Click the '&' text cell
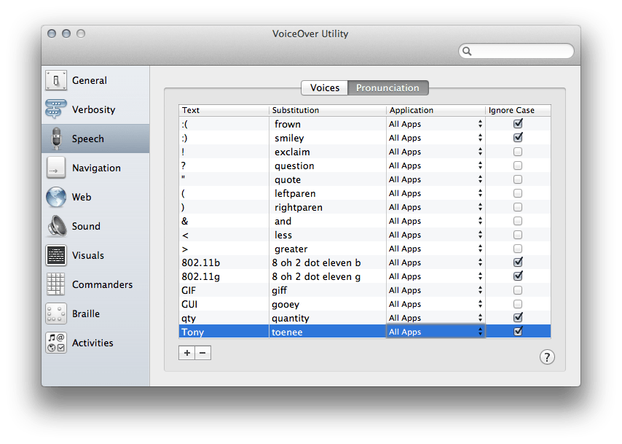 [x=224, y=221]
